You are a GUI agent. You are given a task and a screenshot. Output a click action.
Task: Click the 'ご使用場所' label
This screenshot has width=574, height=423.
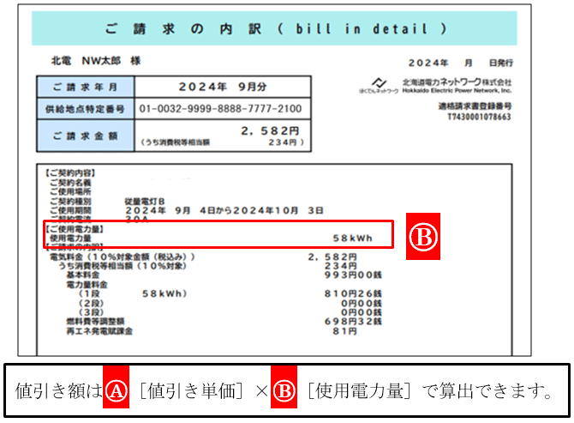(70, 191)
